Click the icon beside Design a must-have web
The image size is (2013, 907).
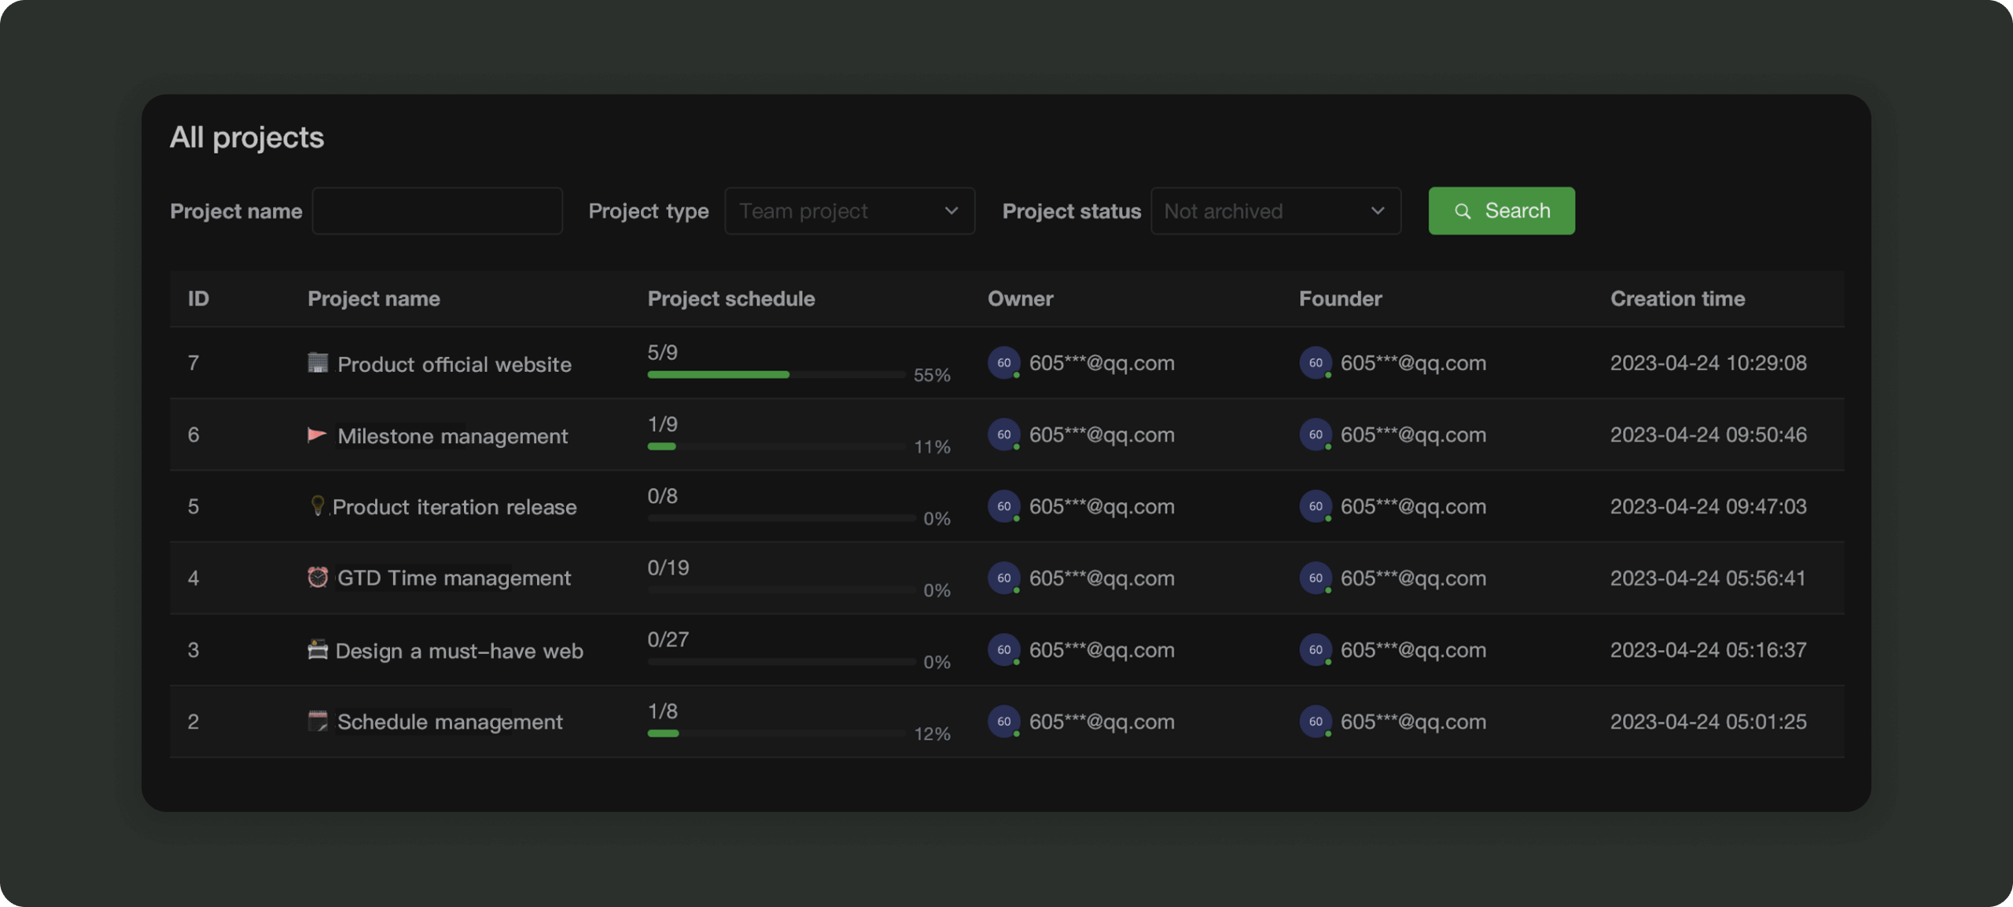317,650
